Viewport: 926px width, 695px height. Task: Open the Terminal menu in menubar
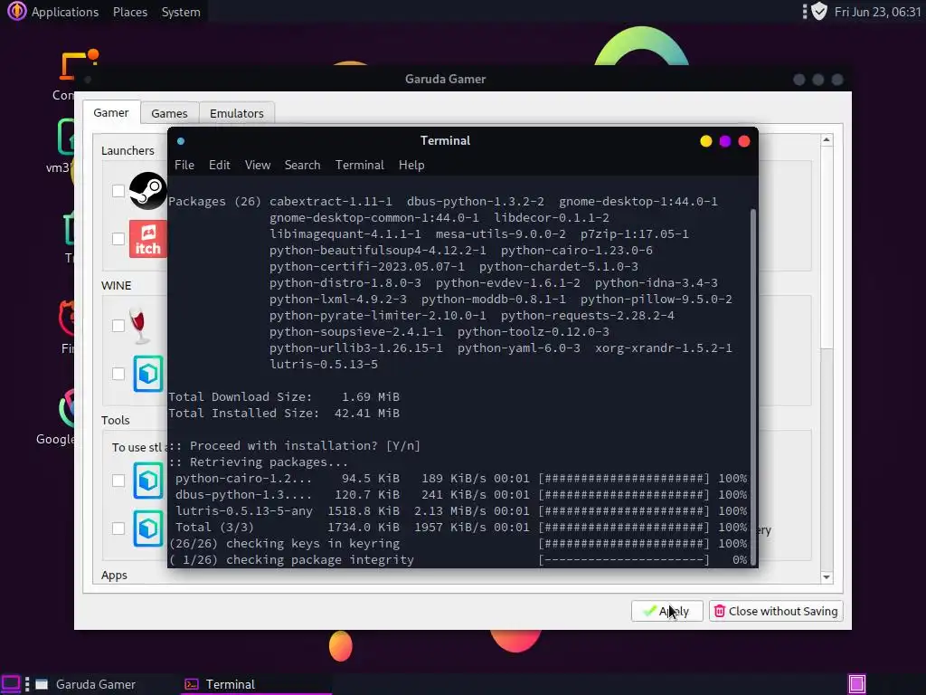click(360, 165)
